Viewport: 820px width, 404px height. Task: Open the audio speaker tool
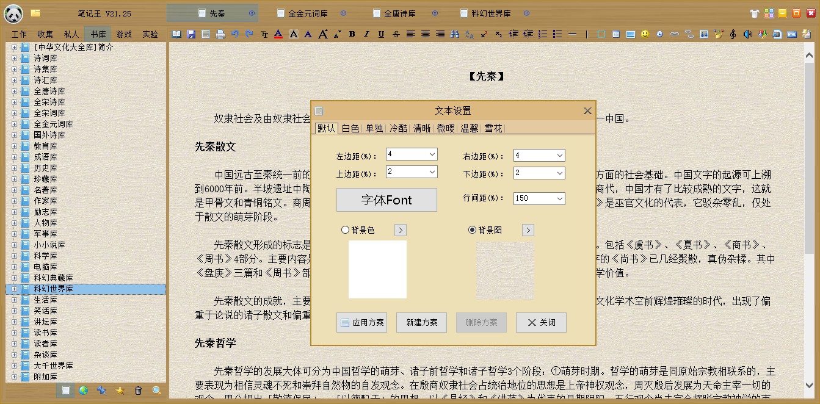click(747, 35)
